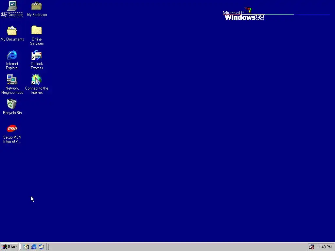The height and width of the screenshot is (251, 335).
Task: Open the Start menu
Action: [9, 247]
